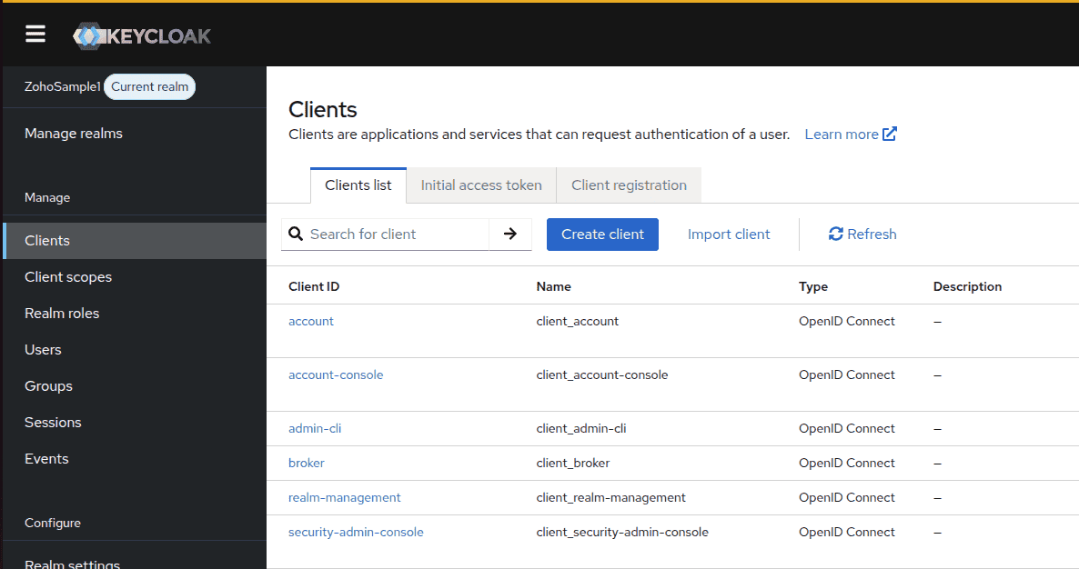
Task: Click Import client button
Action: [729, 235]
